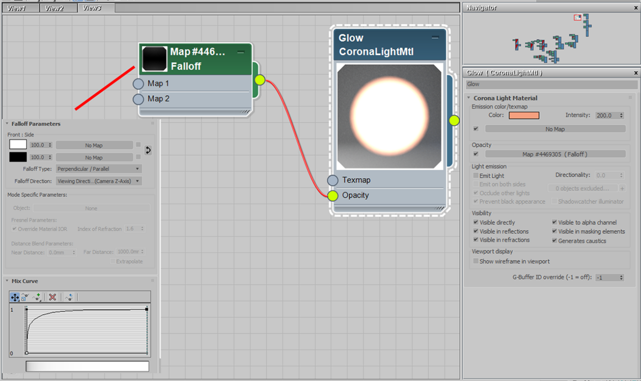Screen dimensions: 641x381
Task: Click the Opacity input socket on Glow
Action: pos(333,196)
